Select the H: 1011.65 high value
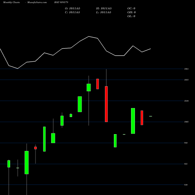 pos(104,9)
